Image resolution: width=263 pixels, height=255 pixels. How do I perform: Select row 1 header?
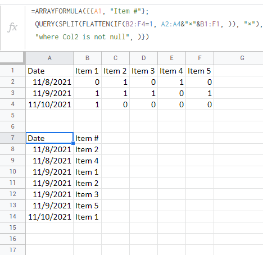(12, 71)
